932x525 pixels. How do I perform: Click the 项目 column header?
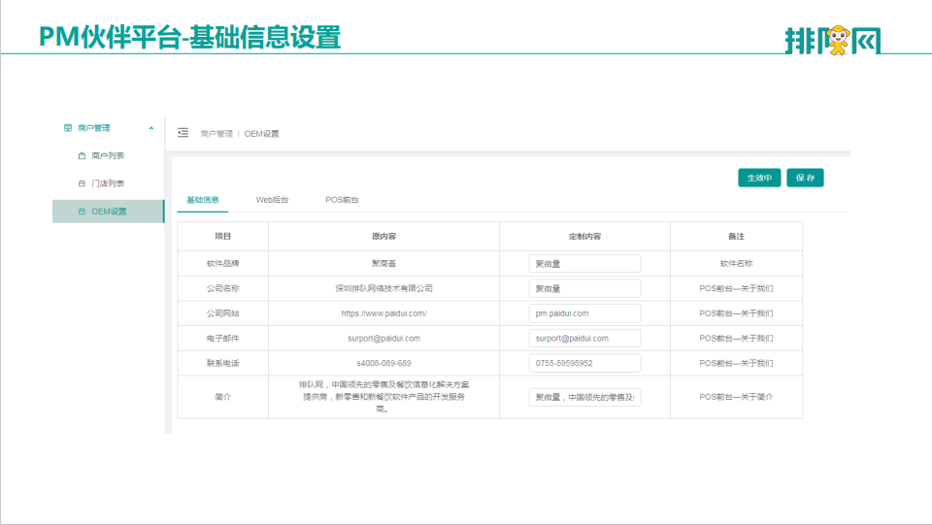(x=223, y=237)
